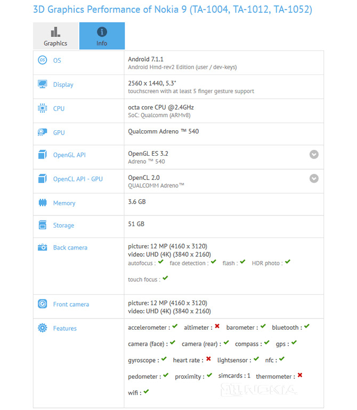
Task: Click the face detection checkmark
Action: pos(214,262)
